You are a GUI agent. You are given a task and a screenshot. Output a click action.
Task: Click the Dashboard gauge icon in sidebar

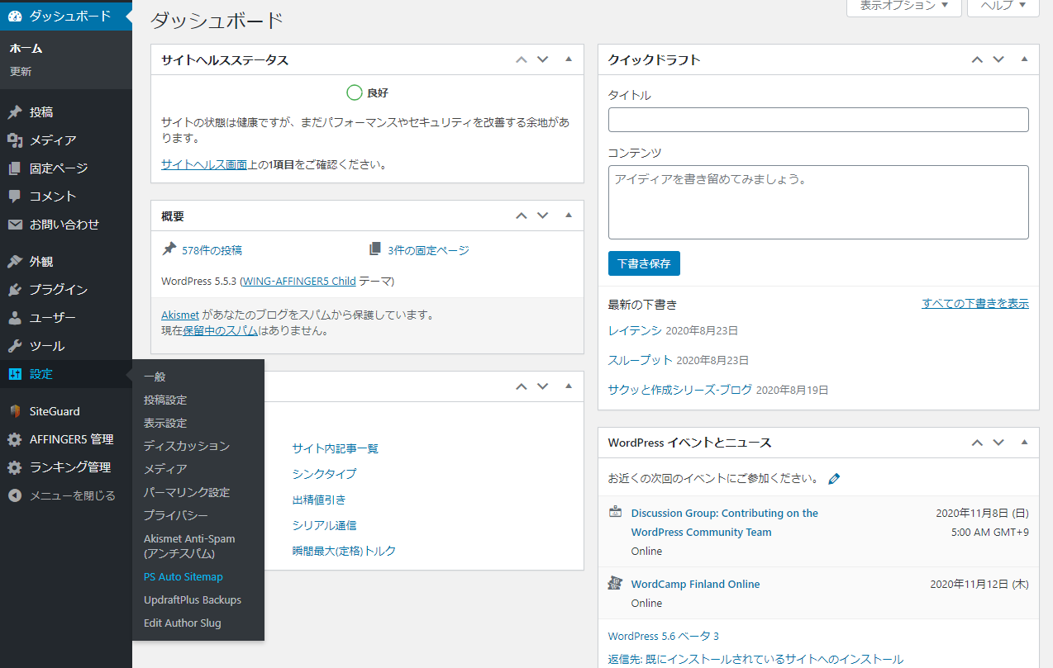pyautogui.click(x=15, y=16)
